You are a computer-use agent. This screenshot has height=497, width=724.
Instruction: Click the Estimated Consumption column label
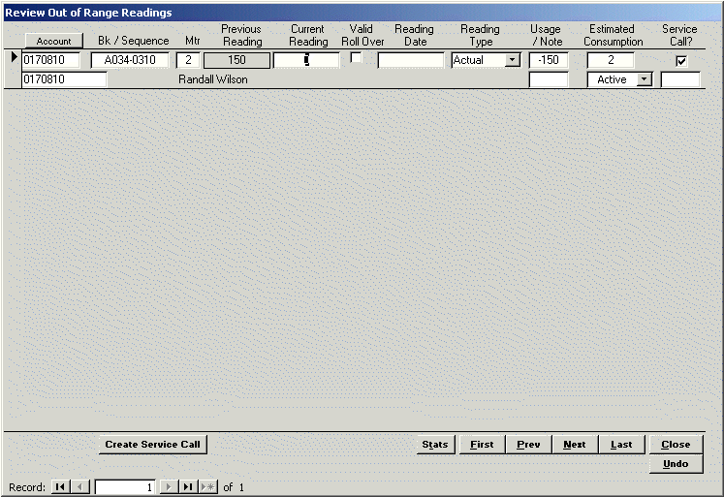pyautogui.click(x=614, y=35)
